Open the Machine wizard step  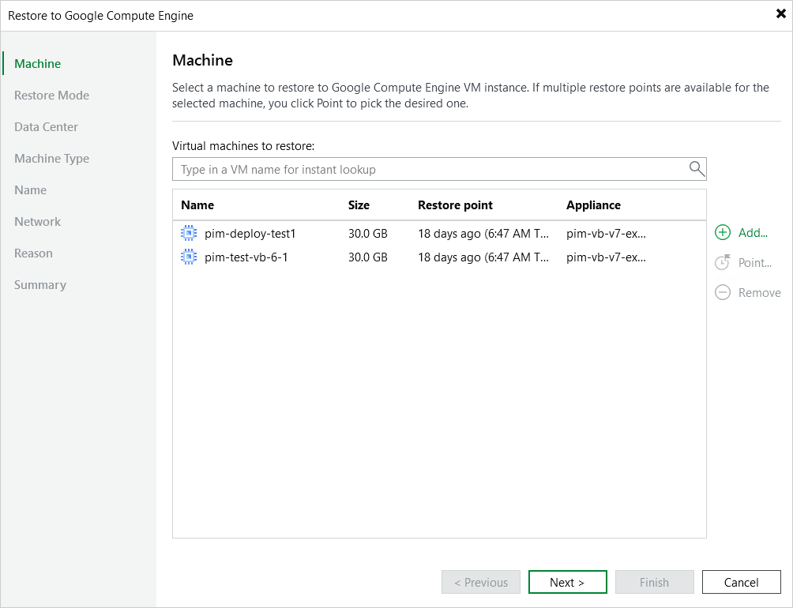click(x=37, y=64)
